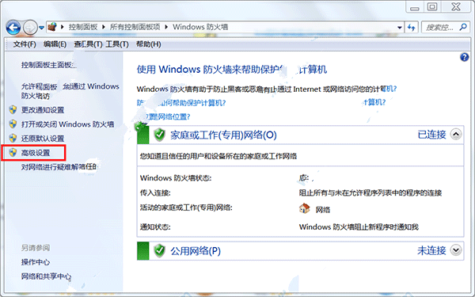Click green shield icon of 家庭或工作 network
The width and height of the screenshot is (475, 297).
[x=159, y=135]
